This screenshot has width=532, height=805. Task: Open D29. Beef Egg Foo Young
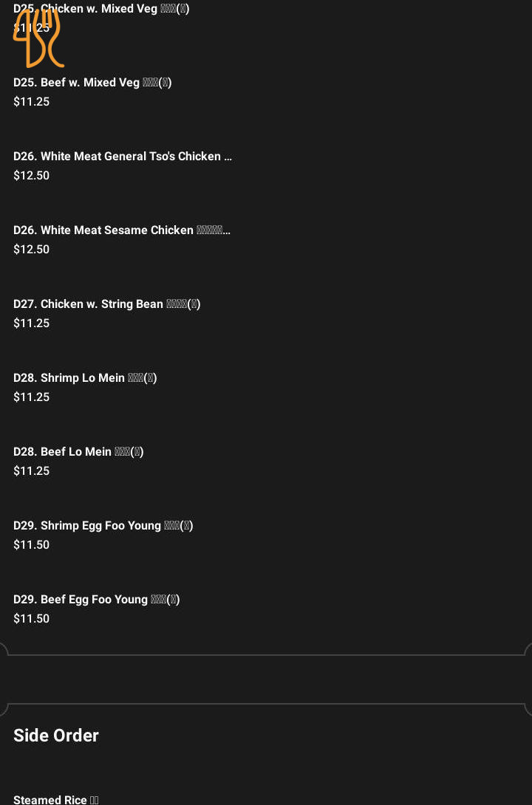97,600
